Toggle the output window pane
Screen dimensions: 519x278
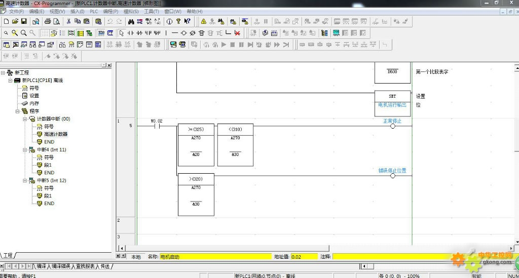[x=15, y=45]
